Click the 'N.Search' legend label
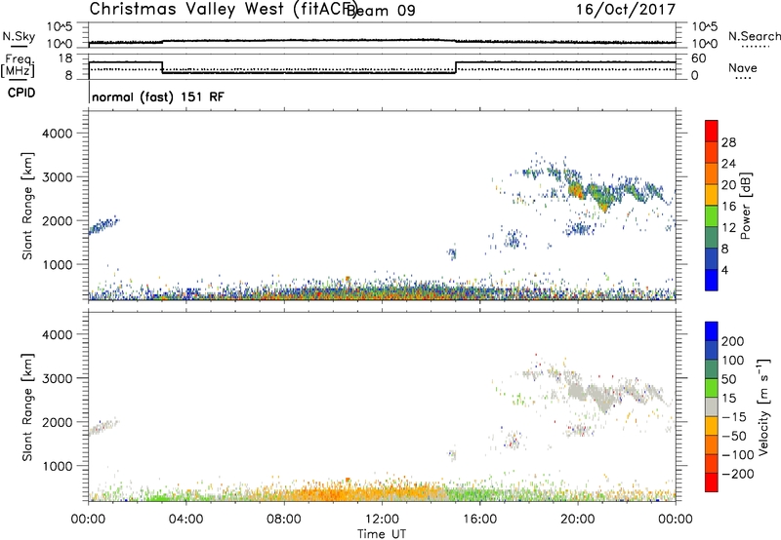Screen dimensions: 781x540 click(x=754, y=36)
